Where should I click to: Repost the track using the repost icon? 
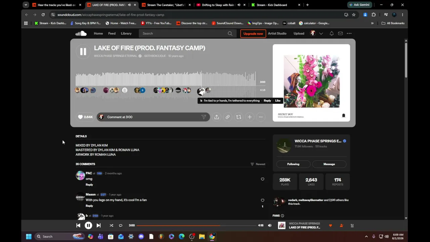tap(239, 117)
